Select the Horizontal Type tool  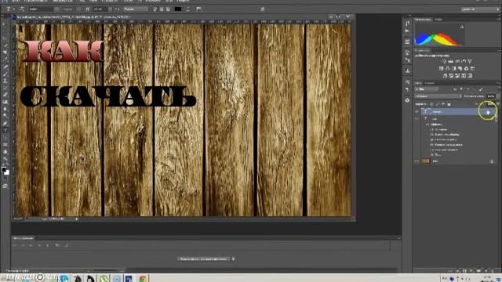(5, 130)
